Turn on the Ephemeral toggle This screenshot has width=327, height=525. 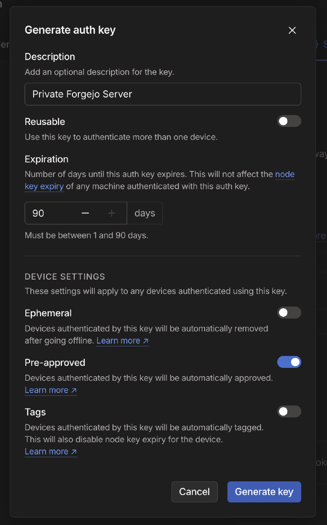click(x=289, y=313)
